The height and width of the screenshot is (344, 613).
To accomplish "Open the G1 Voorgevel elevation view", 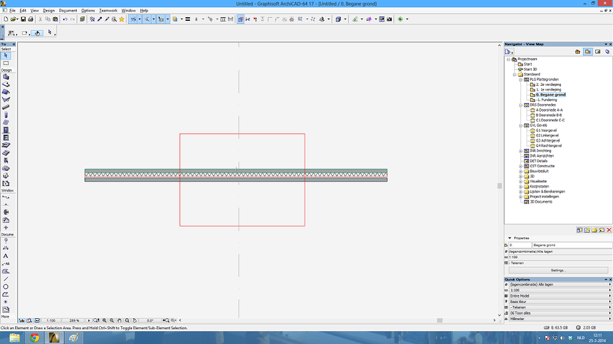I will click(546, 131).
